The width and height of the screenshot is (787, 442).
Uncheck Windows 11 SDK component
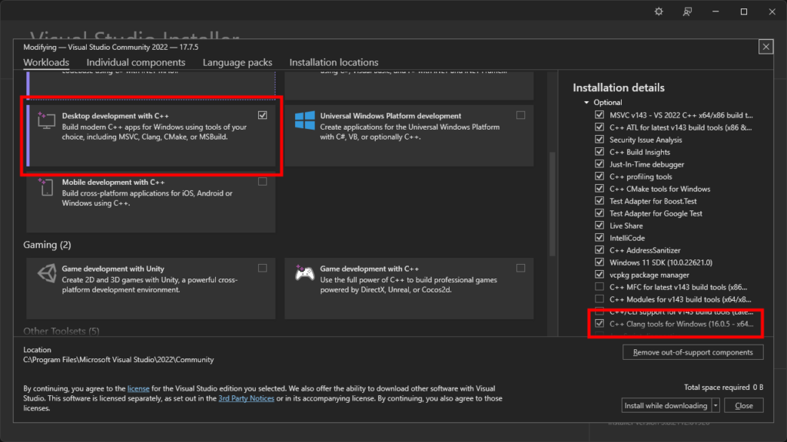coord(599,262)
